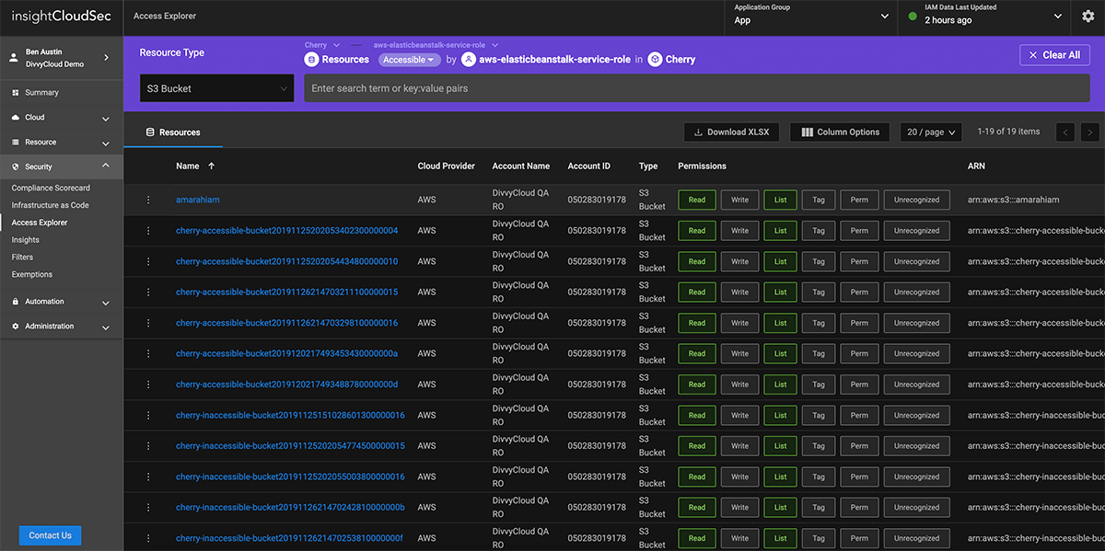Open row menu for bucket ending 300000004

[148, 231]
